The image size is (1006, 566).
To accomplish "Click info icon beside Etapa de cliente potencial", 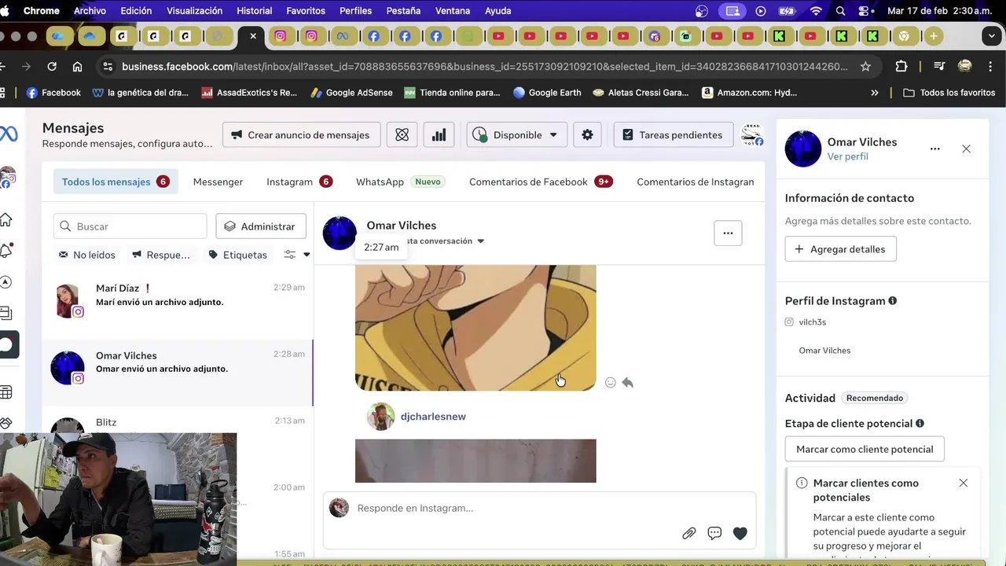I will pos(920,424).
